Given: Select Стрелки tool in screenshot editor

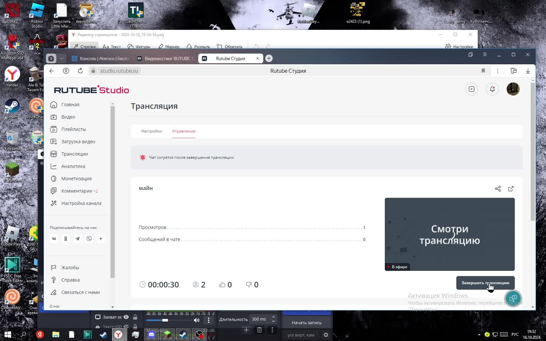Looking at the screenshot, I should coord(85,46).
